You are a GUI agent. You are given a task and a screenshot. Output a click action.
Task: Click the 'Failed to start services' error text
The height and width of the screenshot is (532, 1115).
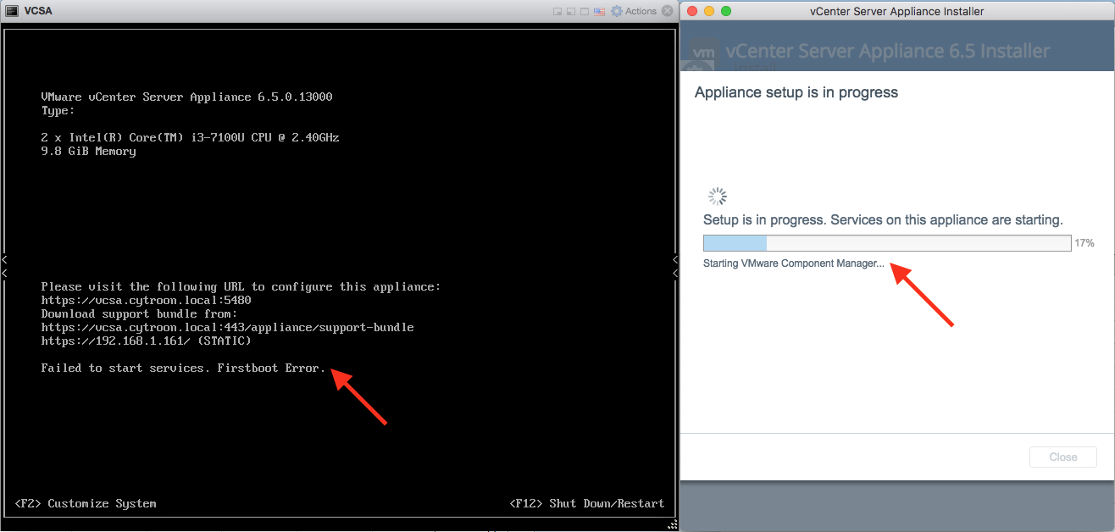[x=183, y=368]
